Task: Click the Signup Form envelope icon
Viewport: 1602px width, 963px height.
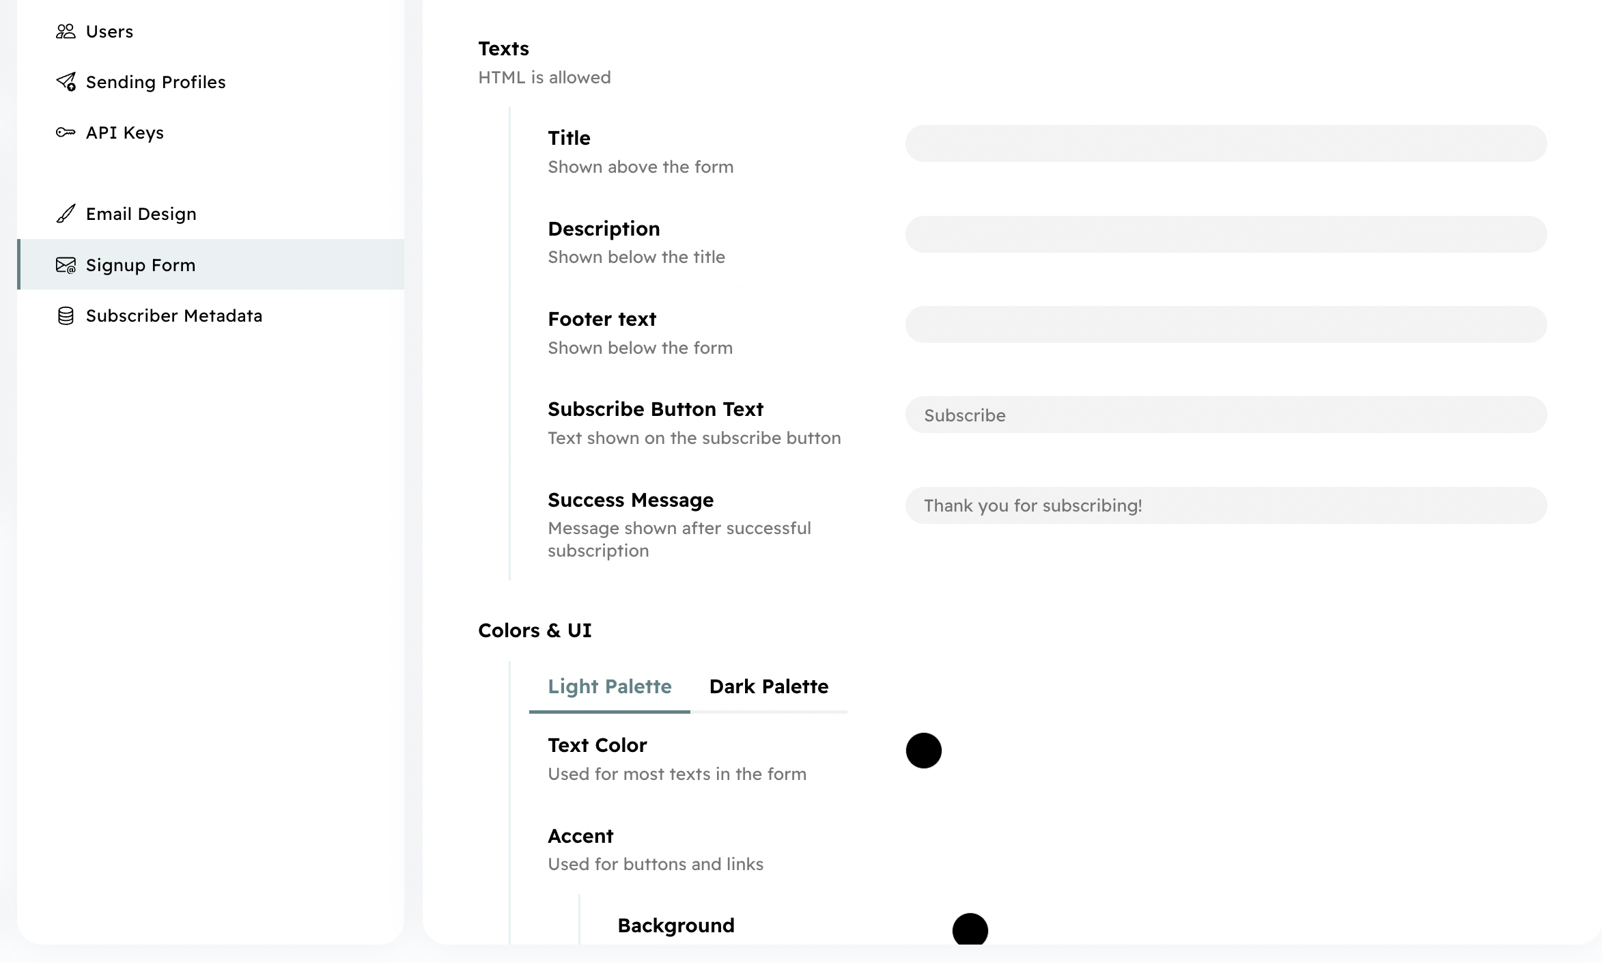Action: tap(66, 265)
